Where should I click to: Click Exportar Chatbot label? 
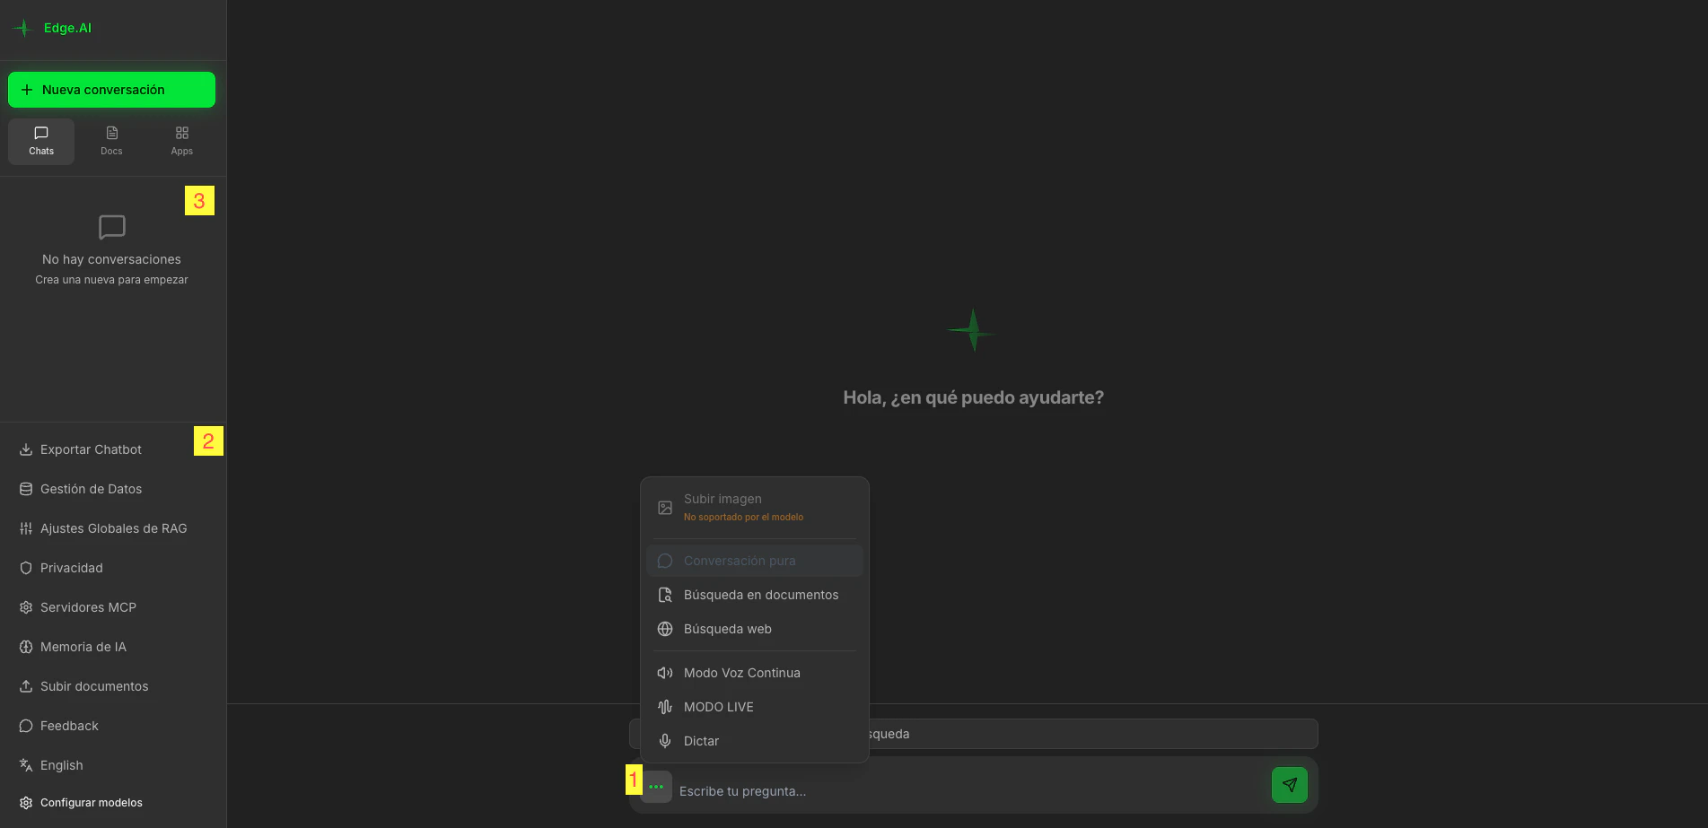[91, 449]
